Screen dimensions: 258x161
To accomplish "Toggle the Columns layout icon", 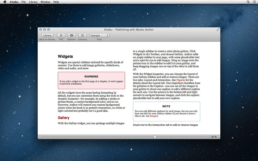I will click(x=83, y=35).
